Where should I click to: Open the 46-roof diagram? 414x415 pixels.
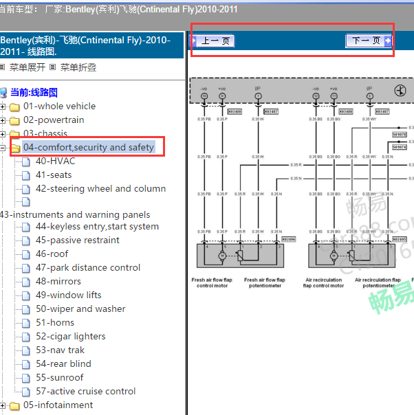click(52, 254)
